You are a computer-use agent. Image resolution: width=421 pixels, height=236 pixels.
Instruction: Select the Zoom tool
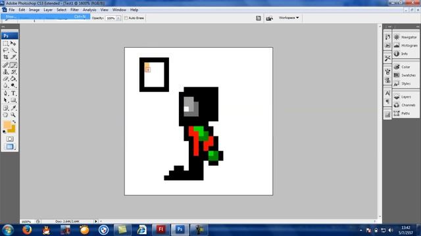[x=13, y=115]
